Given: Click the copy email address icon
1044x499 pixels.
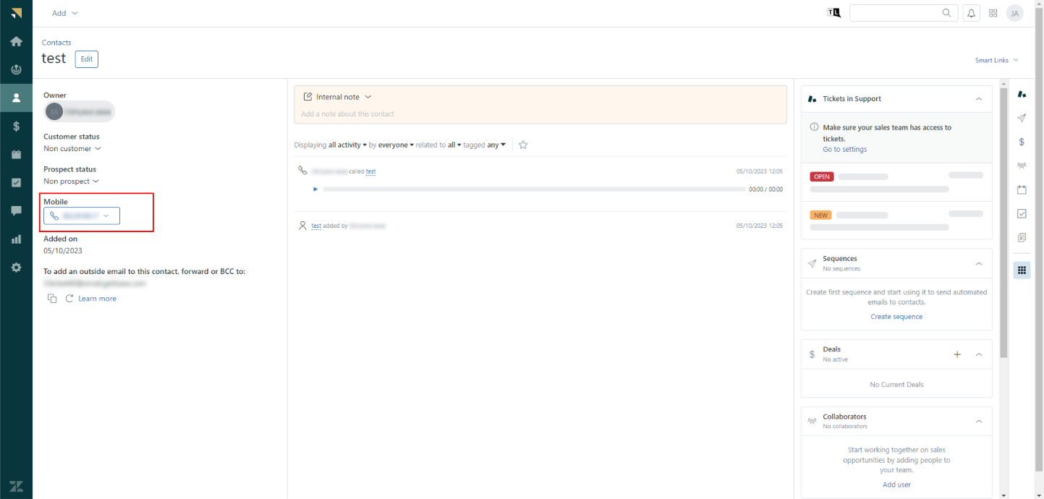Looking at the screenshot, I should [x=52, y=299].
